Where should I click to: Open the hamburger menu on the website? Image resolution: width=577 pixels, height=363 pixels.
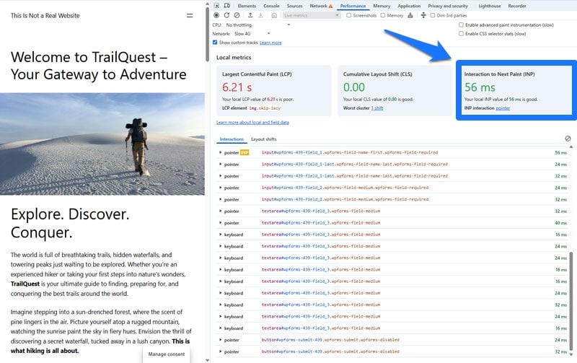click(x=190, y=15)
